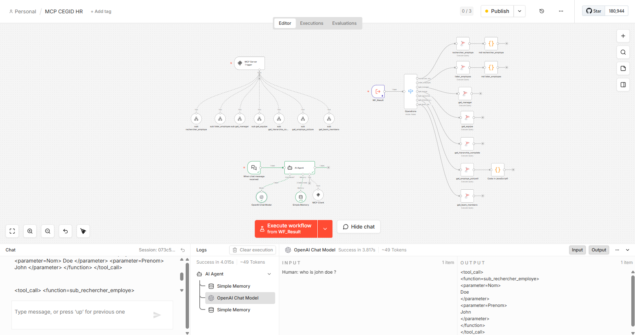Execute workflow from WF_Result
The width and height of the screenshot is (635, 335).
286,229
